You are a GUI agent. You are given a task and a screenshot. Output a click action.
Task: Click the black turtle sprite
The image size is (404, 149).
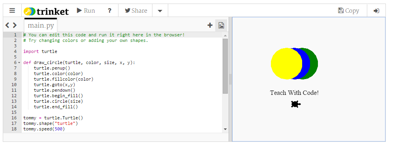click(296, 104)
